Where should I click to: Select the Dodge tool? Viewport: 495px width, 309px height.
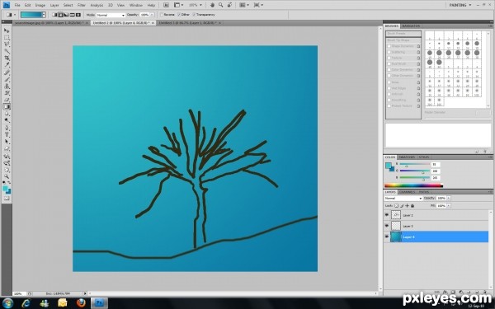pyautogui.click(x=7, y=120)
